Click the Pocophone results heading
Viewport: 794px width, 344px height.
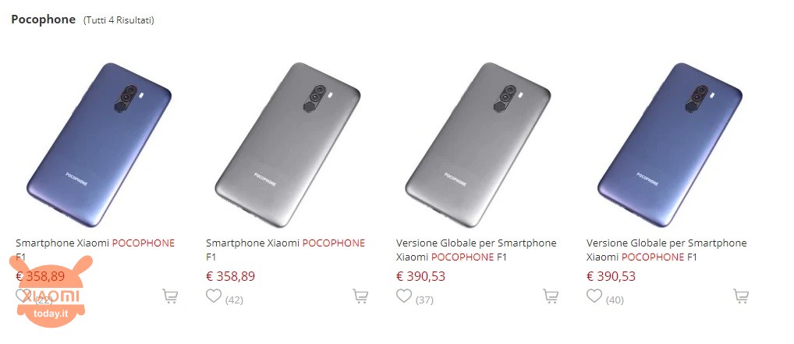click(43, 20)
